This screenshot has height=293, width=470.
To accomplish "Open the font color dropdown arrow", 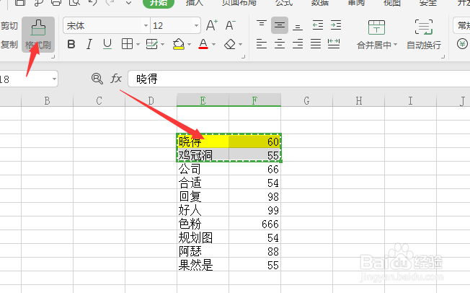I will point(213,45).
